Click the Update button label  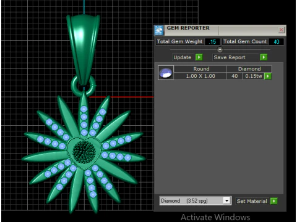click(x=183, y=57)
